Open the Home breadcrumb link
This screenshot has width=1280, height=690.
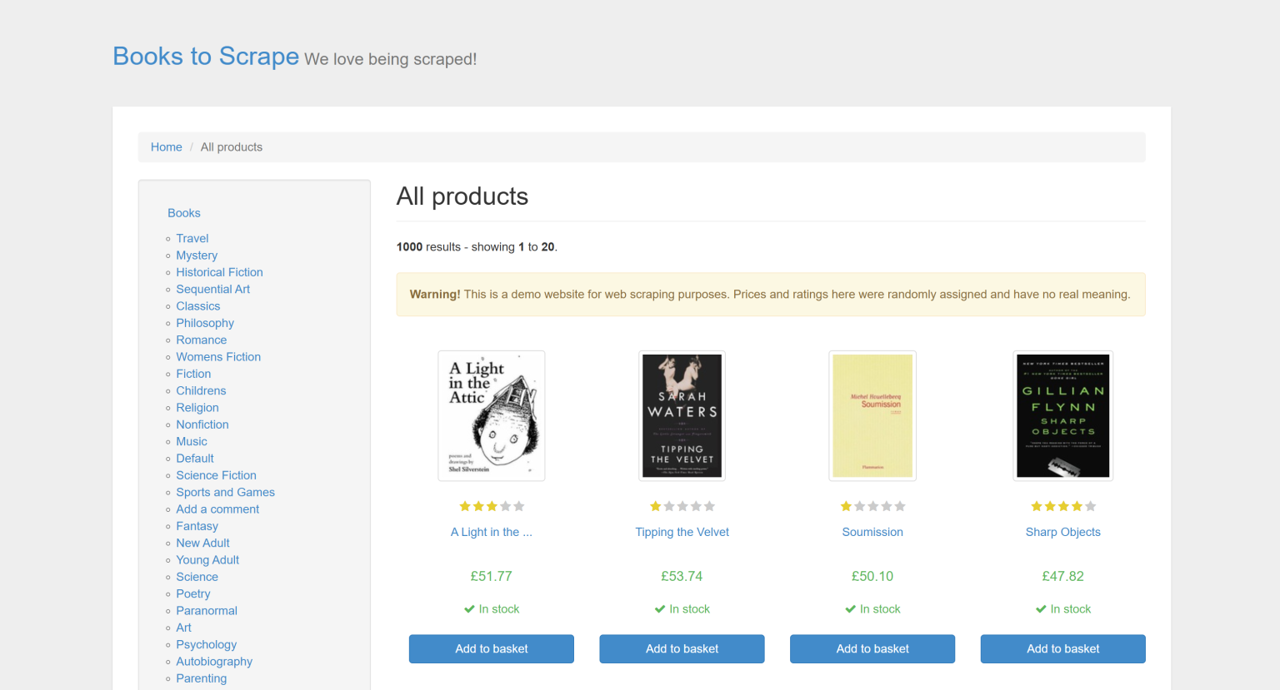click(x=166, y=146)
